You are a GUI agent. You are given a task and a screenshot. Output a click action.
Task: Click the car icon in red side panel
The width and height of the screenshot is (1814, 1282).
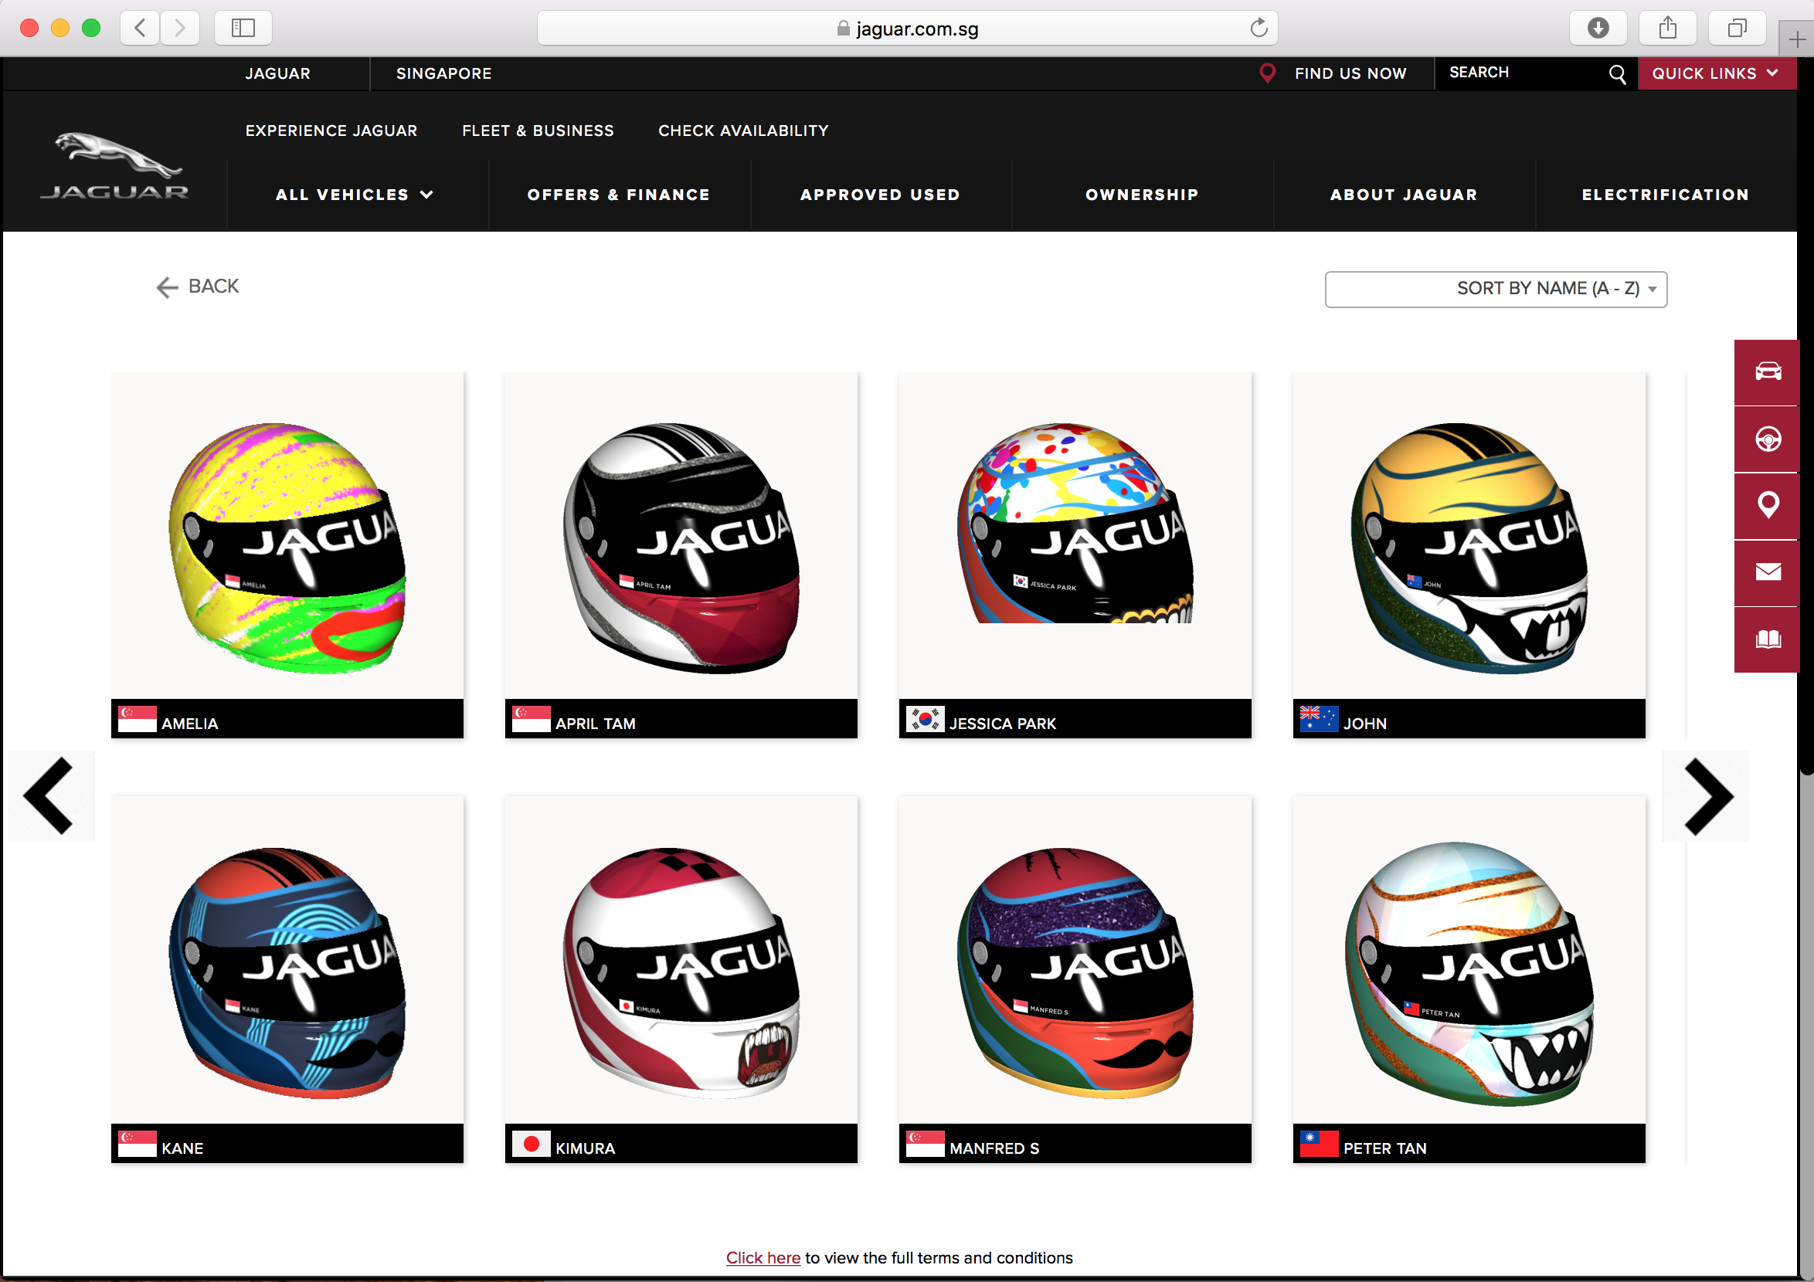(x=1768, y=371)
